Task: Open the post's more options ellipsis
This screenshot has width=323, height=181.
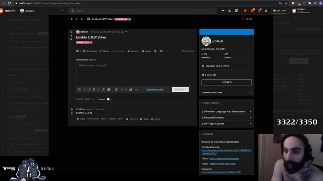Action: [x=167, y=51]
